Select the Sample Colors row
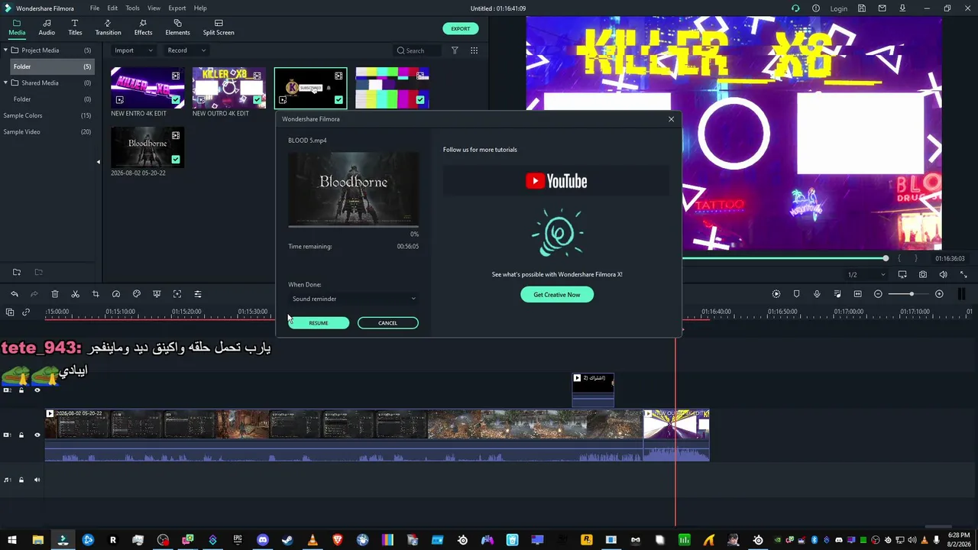The height and width of the screenshot is (550, 978). (47, 115)
